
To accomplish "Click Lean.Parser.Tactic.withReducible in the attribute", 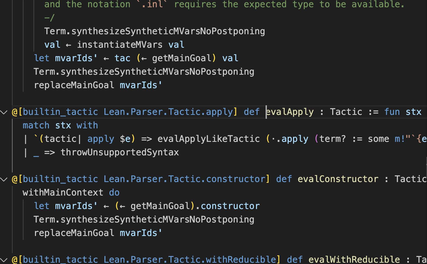I will coord(190,259).
